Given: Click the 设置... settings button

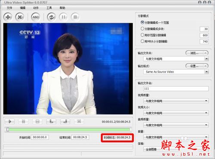Looking at the screenshot, I should [x=194, y=66].
